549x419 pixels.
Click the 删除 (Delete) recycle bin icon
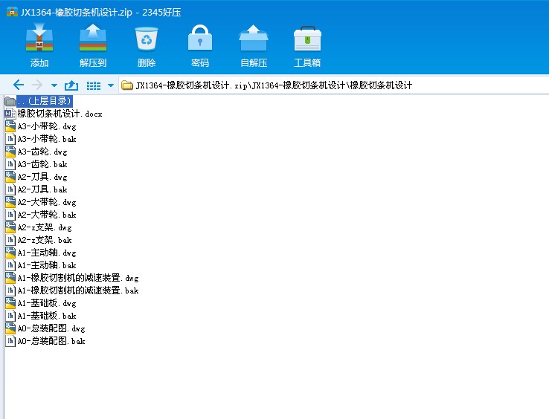point(147,39)
